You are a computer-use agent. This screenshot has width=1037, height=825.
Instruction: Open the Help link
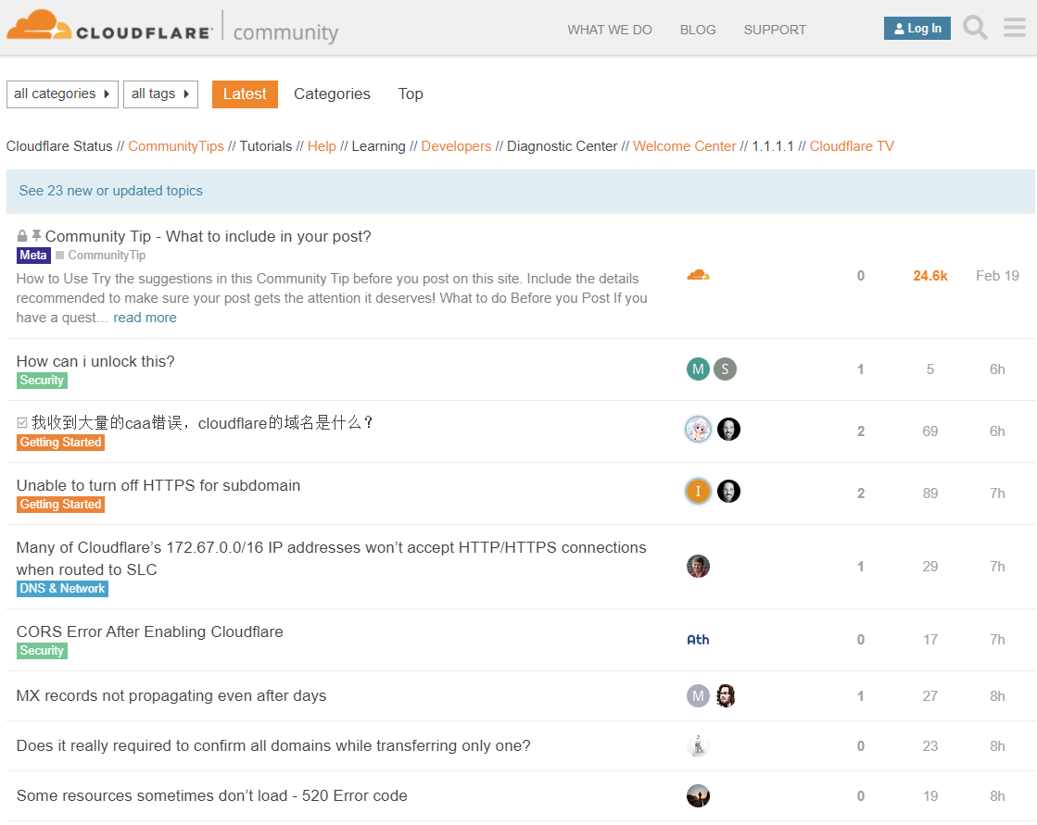(x=322, y=146)
